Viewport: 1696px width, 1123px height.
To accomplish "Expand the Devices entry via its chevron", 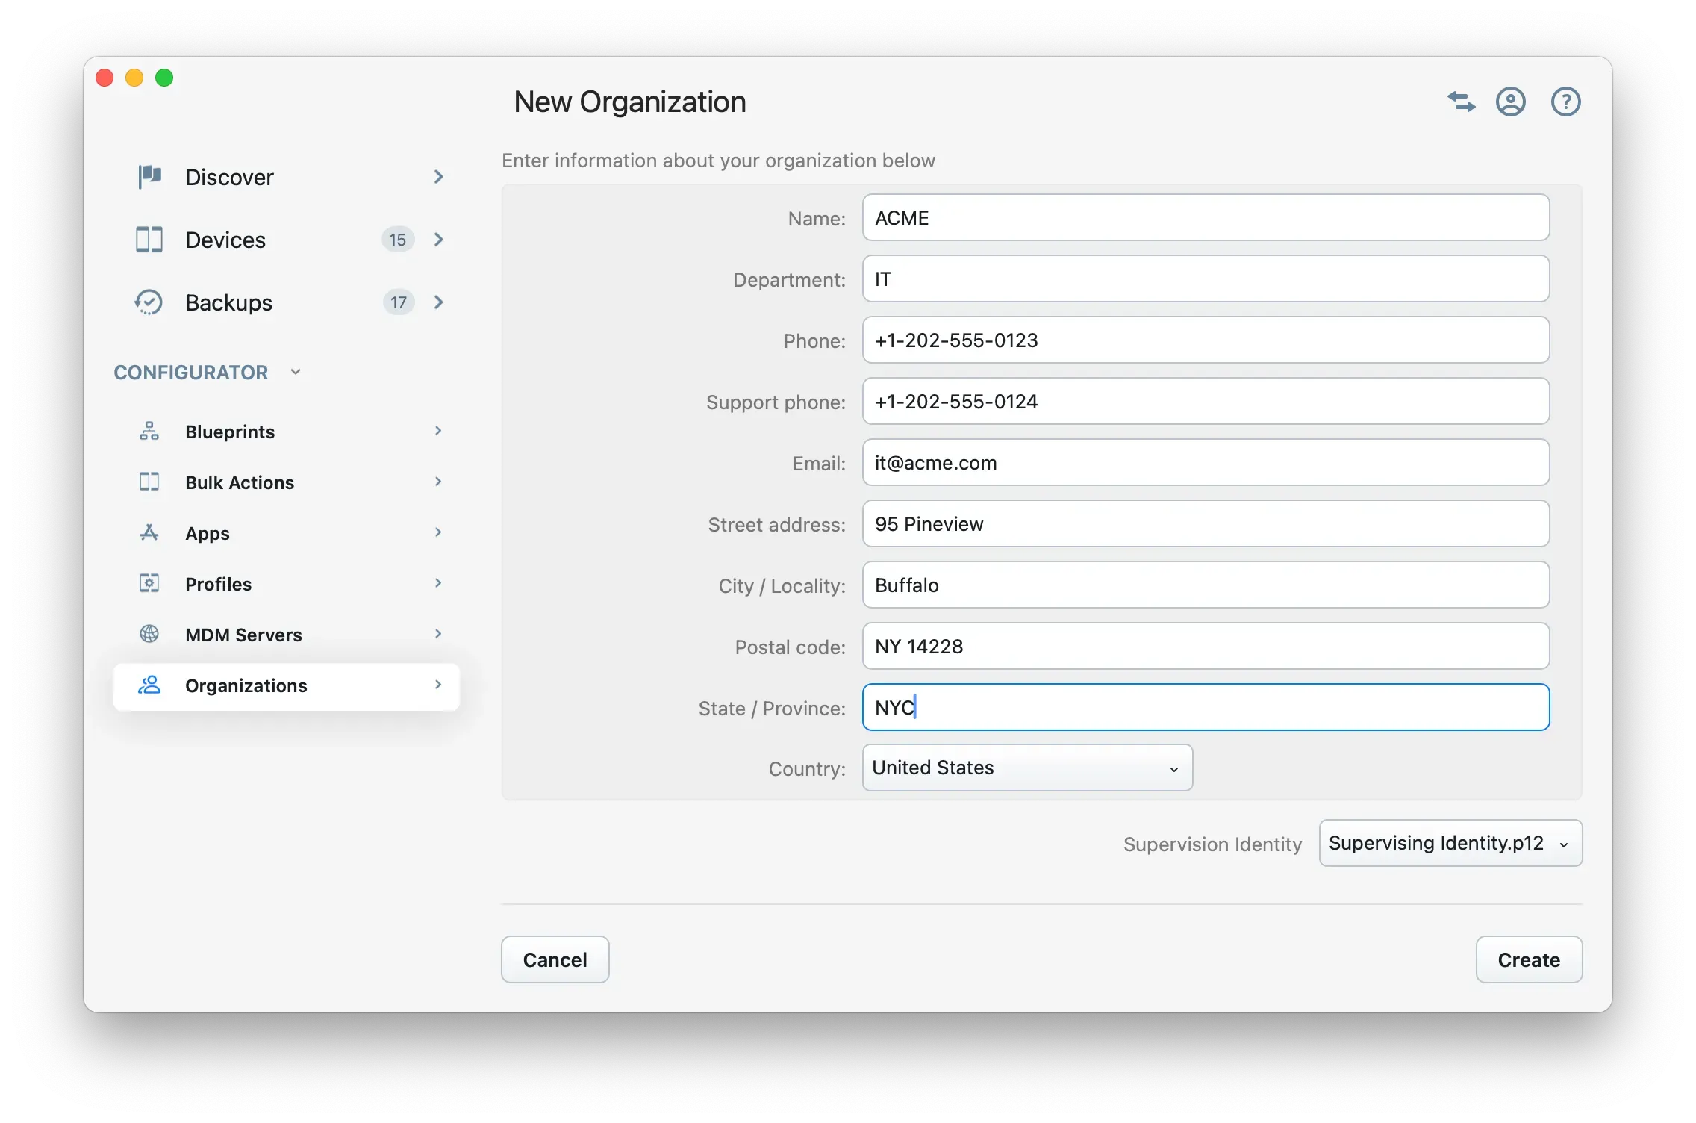I will [x=438, y=240].
